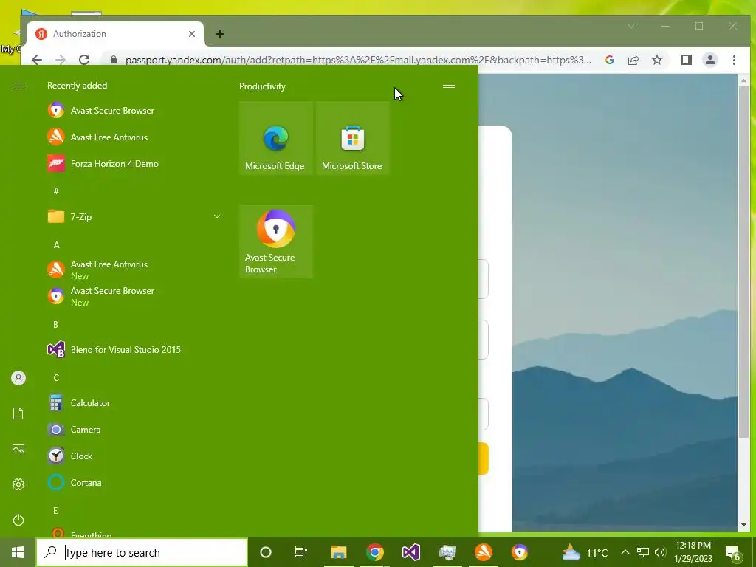Open the notification center icon

pos(733,552)
